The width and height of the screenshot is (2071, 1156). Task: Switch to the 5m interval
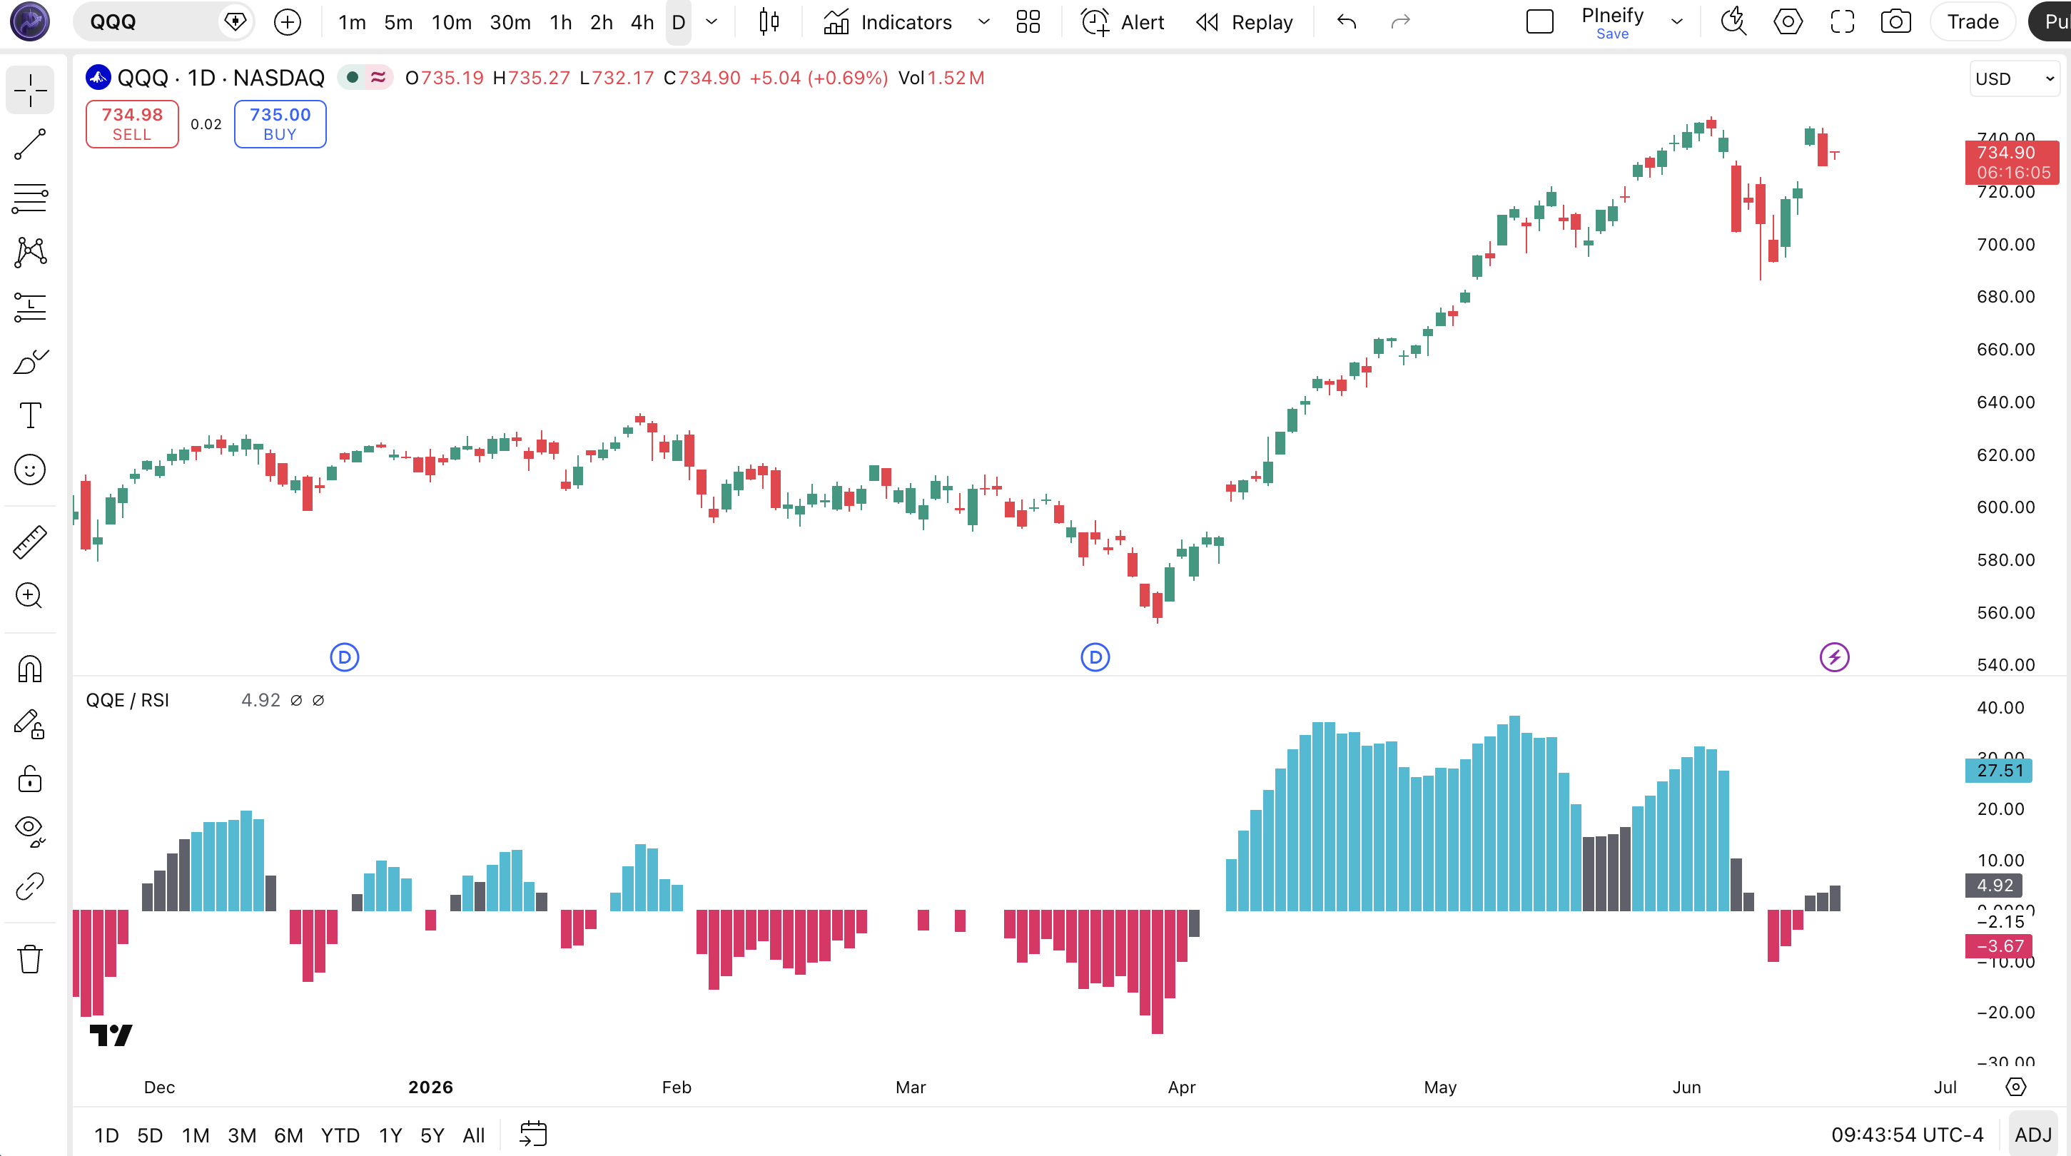point(399,21)
